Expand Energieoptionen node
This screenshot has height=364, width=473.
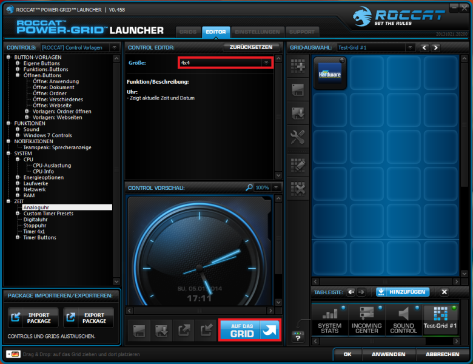click(x=18, y=177)
